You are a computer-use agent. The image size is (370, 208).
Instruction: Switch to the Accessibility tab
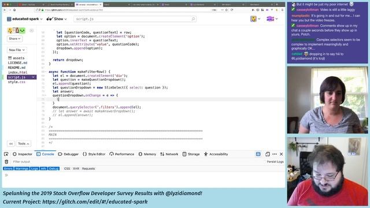pyautogui.click(x=216, y=154)
